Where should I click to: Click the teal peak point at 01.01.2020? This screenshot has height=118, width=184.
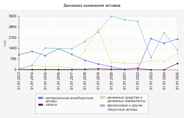click(111, 16)
